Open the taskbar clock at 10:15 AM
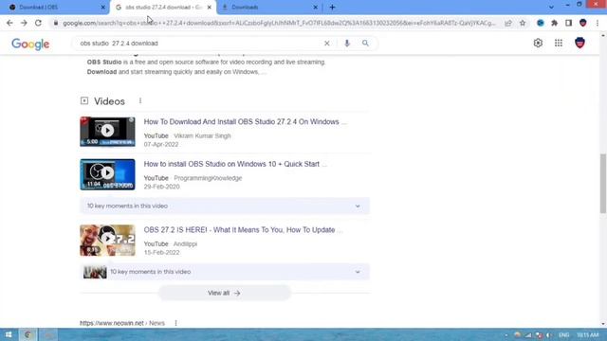Image resolution: width=607 pixels, height=341 pixels. tap(588, 335)
